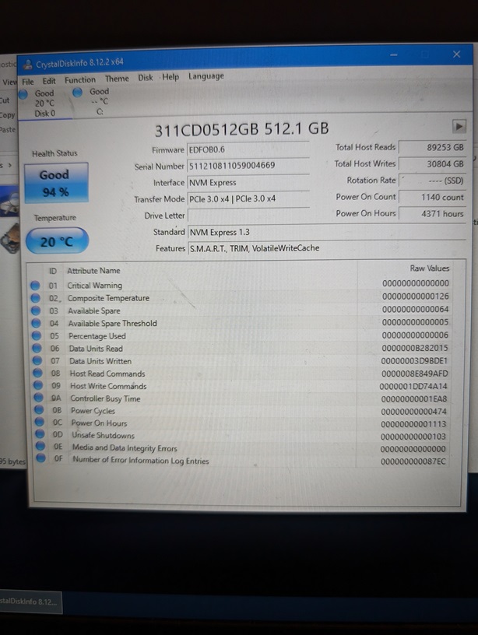This screenshot has height=635, width=478.
Task: Select the Critical Warning attribute name
Action: pos(95,286)
